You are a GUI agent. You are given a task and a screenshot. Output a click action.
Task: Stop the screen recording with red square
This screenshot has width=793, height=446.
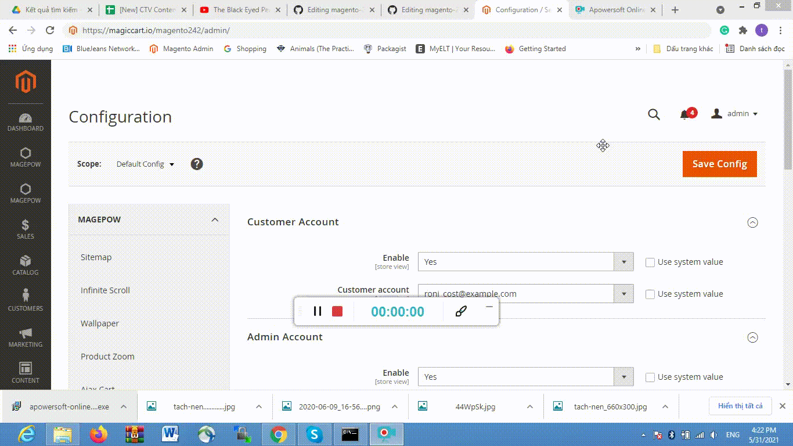337,311
